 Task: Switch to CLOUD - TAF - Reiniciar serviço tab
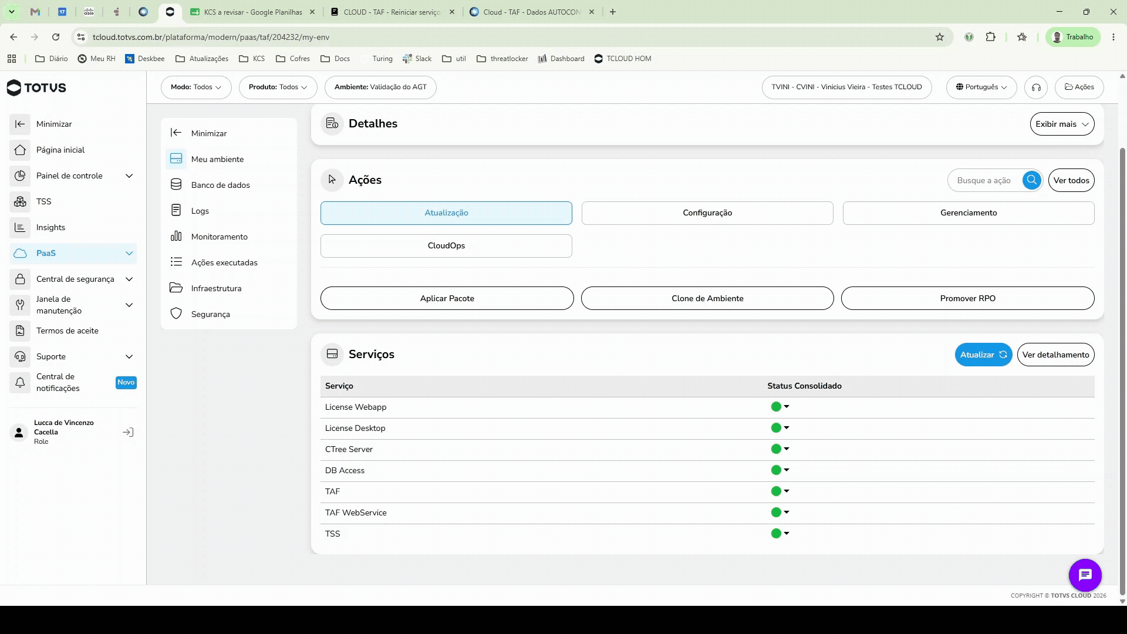tap(392, 12)
